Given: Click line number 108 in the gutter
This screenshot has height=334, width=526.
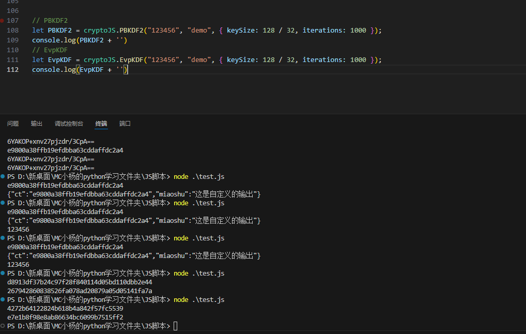Looking at the screenshot, I should pyautogui.click(x=13, y=31).
